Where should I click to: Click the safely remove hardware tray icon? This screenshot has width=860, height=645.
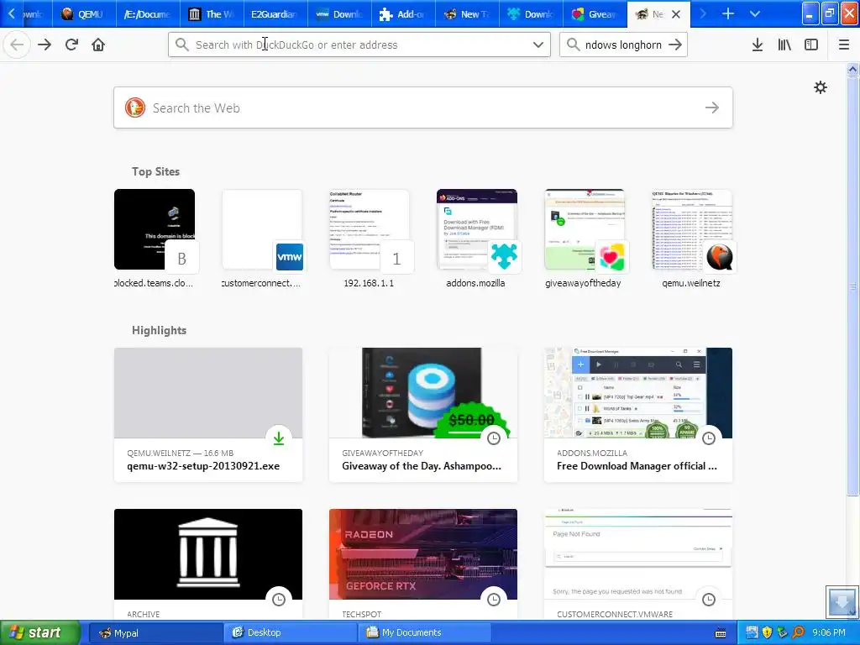click(783, 632)
